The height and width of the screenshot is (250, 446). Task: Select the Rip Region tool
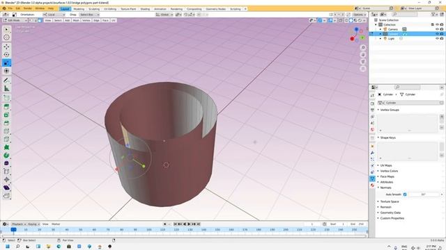click(x=6, y=196)
